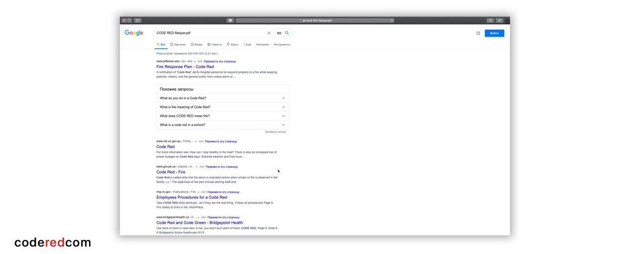Open dropdown arrow next to gov.pe.ca URL

coord(197,167)
